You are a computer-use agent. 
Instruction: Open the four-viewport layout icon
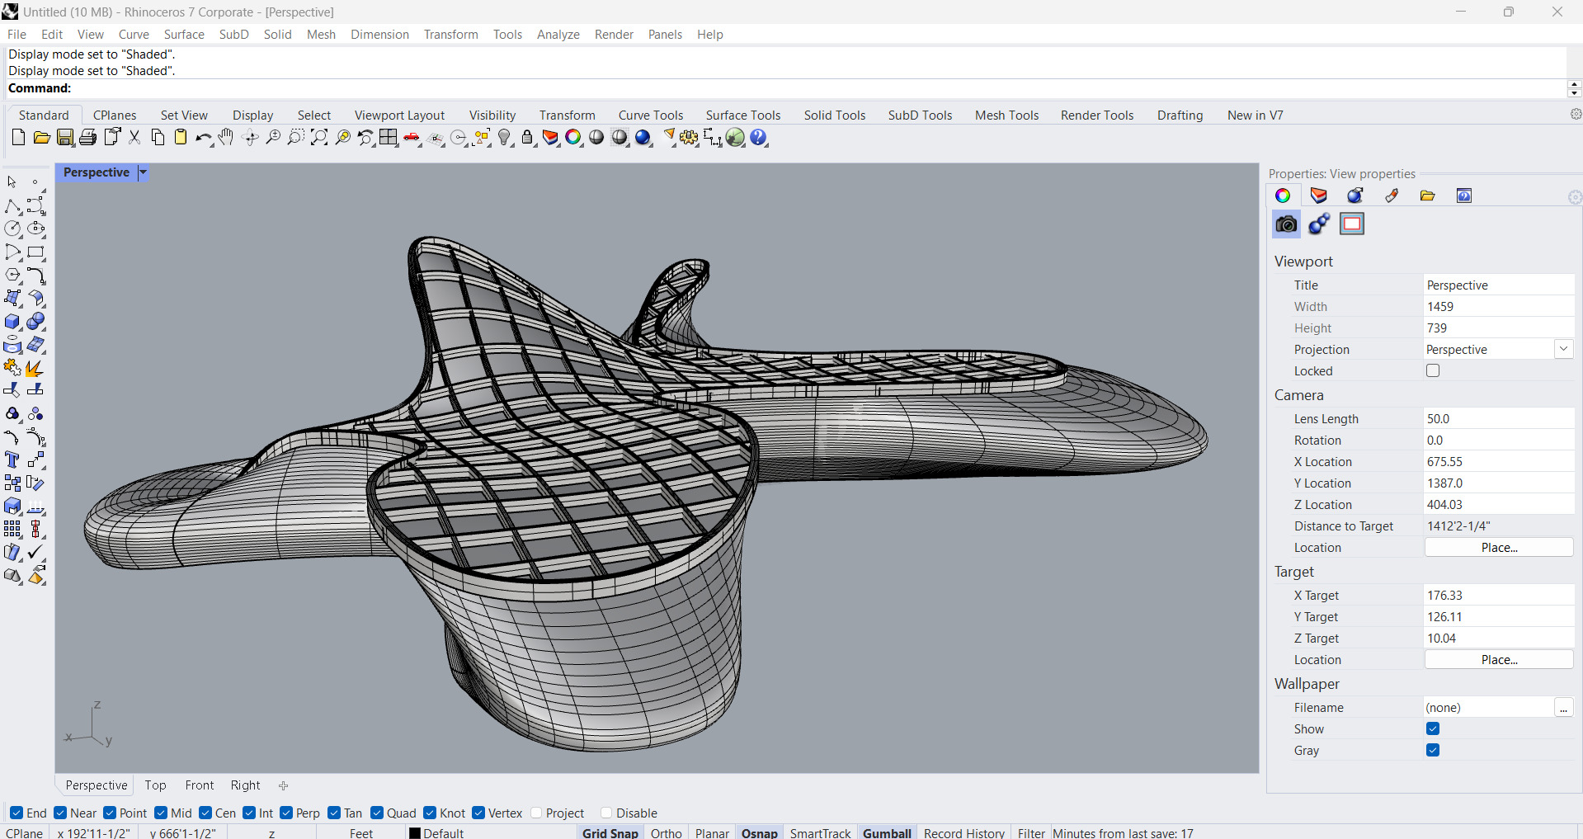pos(389,138)
